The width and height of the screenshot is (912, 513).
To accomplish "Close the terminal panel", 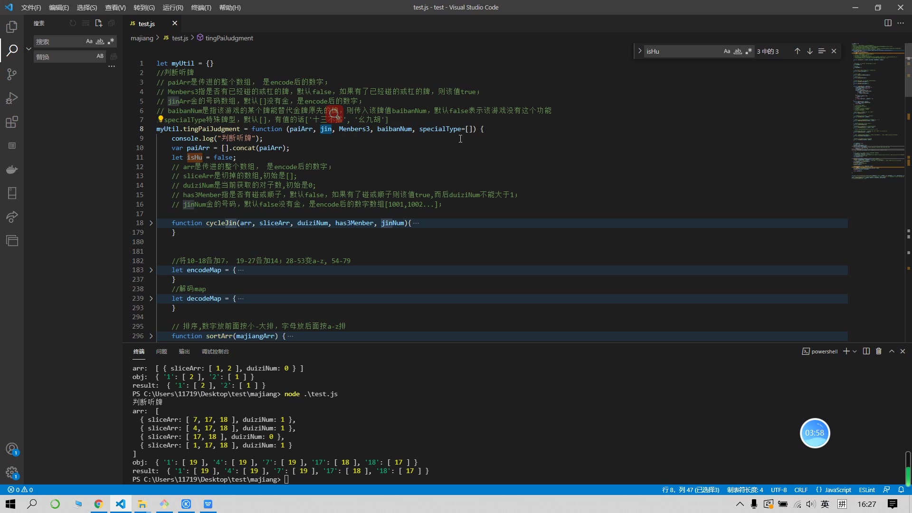I will pyautogui.click(x=902, y=351).
